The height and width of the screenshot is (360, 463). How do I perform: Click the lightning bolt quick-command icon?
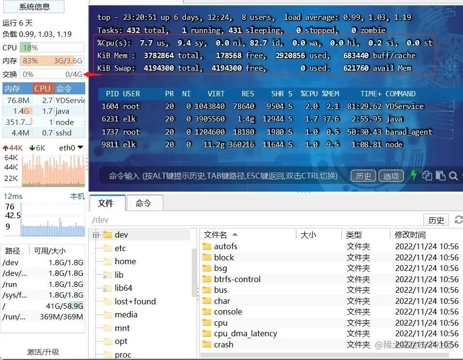414,176
